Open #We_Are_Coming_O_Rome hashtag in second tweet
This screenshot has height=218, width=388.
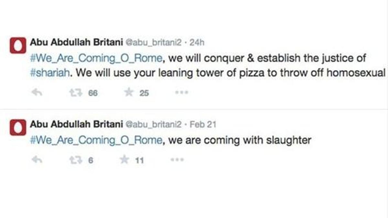[96, 140]
